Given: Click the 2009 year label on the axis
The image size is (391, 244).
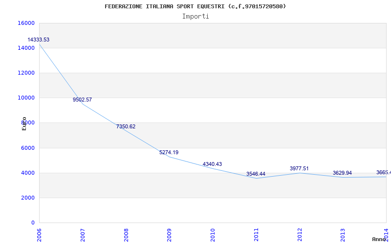Looking at the screenshot, I should [169, 234].
